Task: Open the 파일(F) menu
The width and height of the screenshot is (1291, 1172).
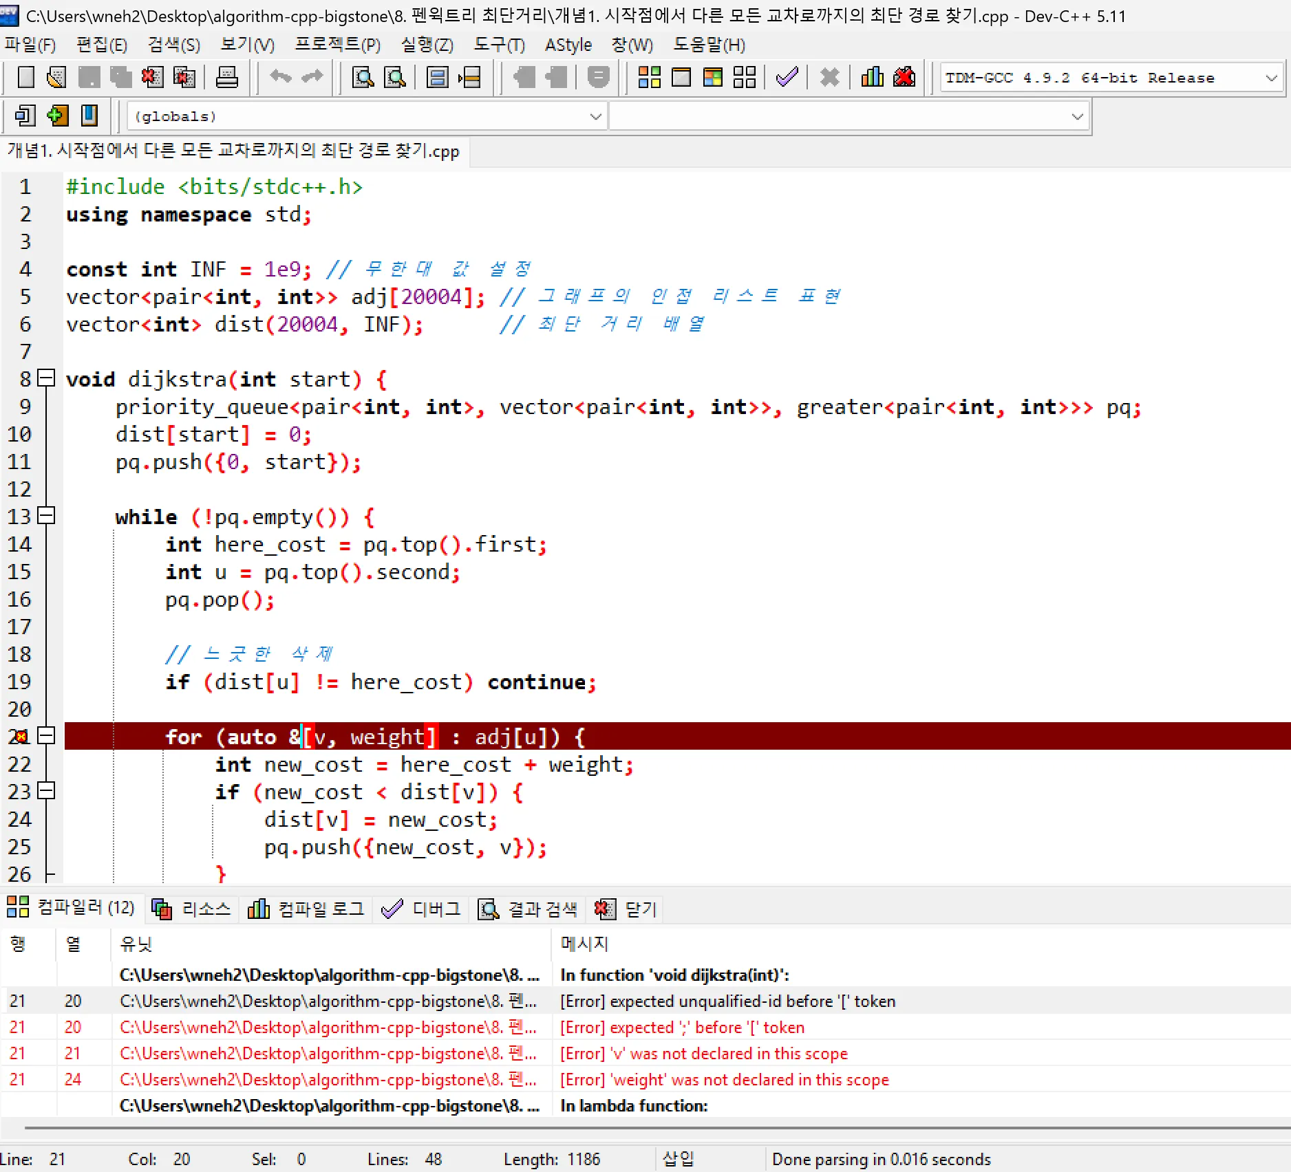Action: (x=30, y=45)
